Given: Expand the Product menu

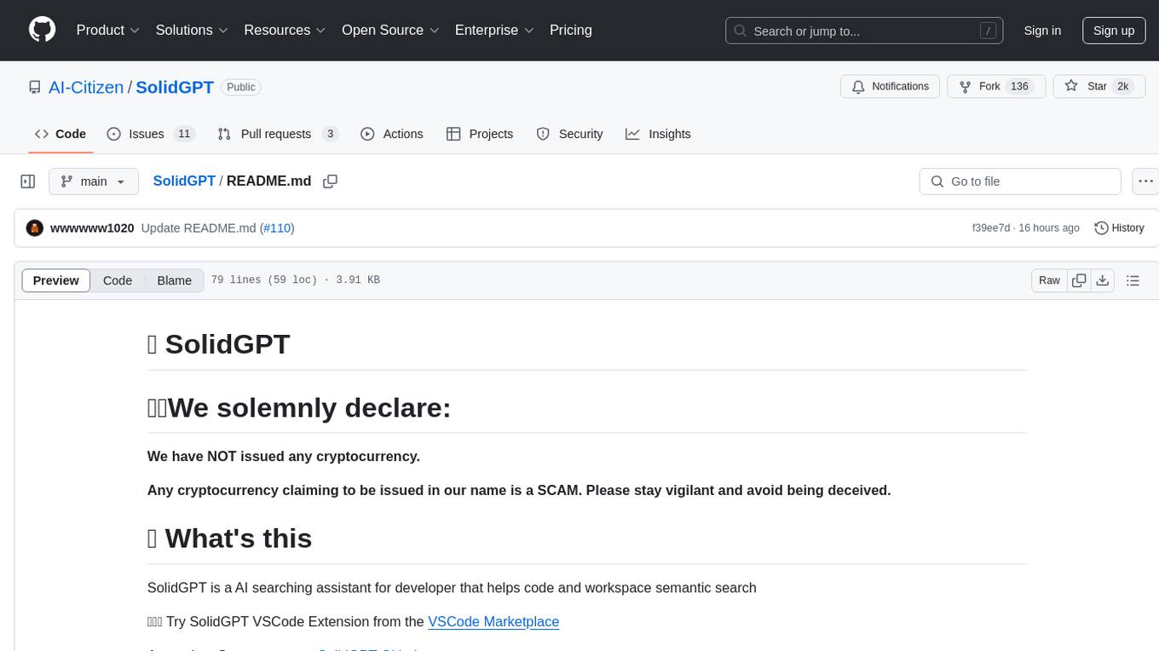Looking at the screenshot, I should point(108,30).
